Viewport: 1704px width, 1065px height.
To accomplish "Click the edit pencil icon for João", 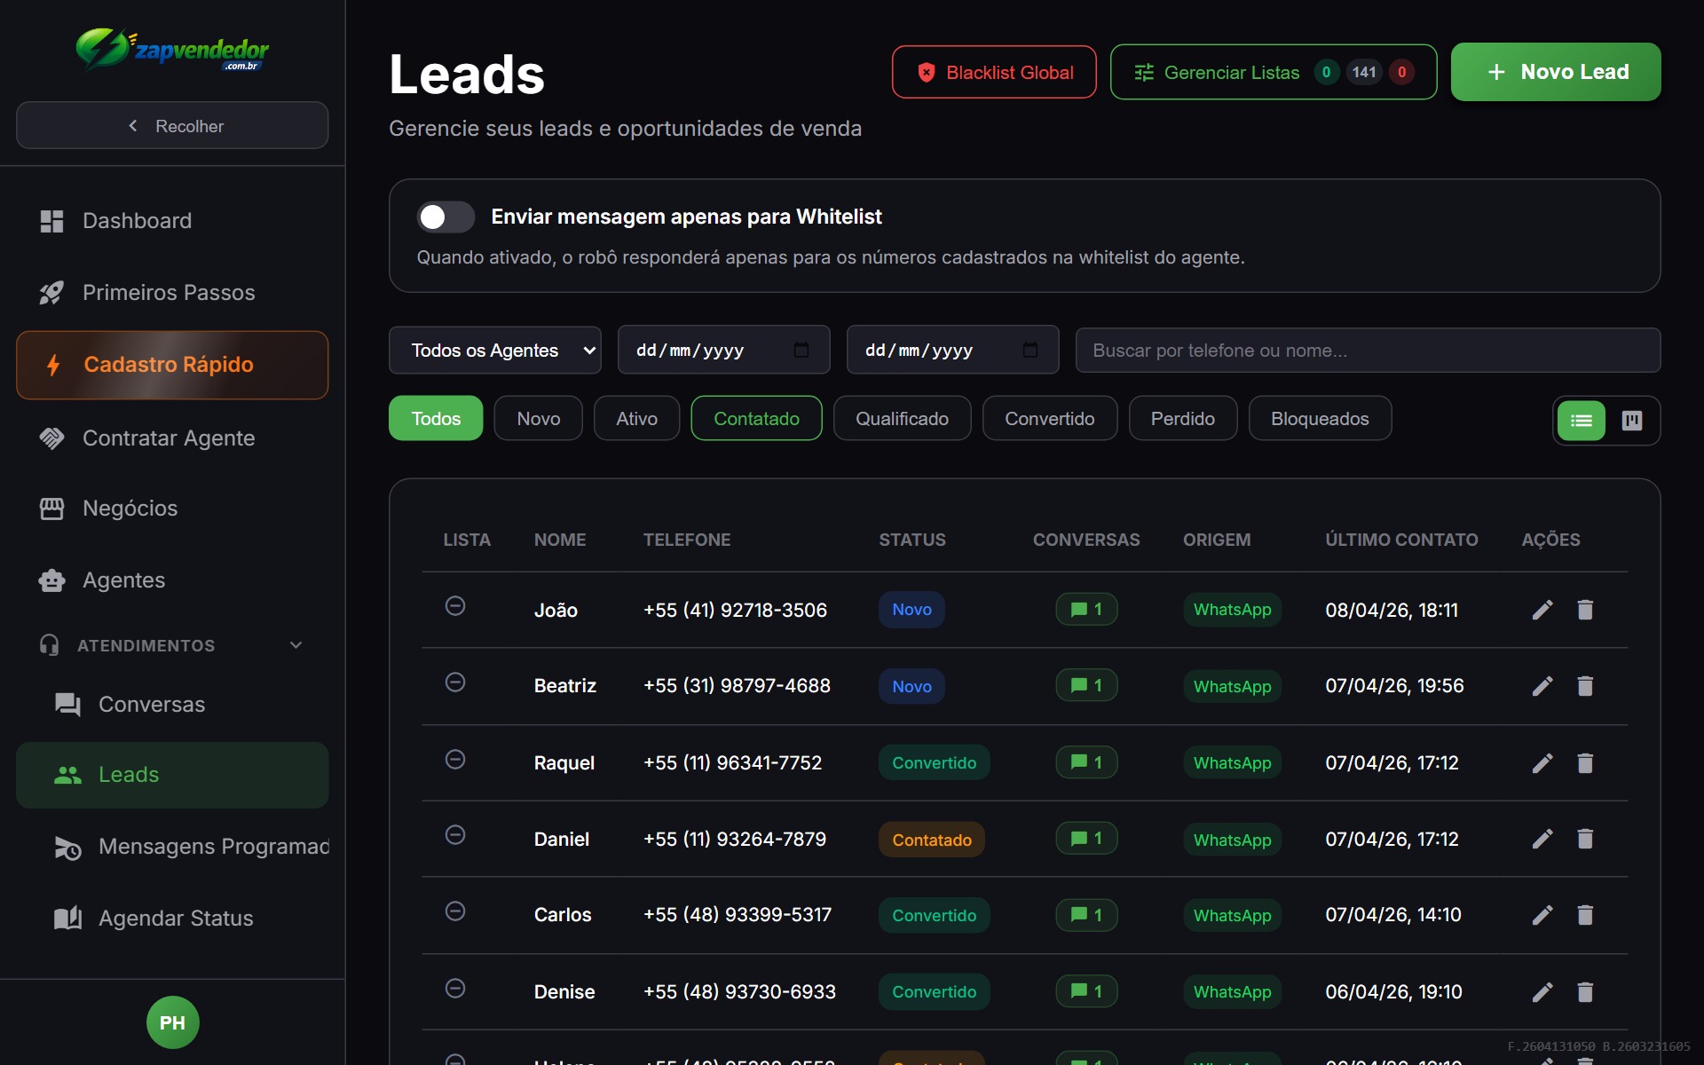I will (x=1542, y=610).
